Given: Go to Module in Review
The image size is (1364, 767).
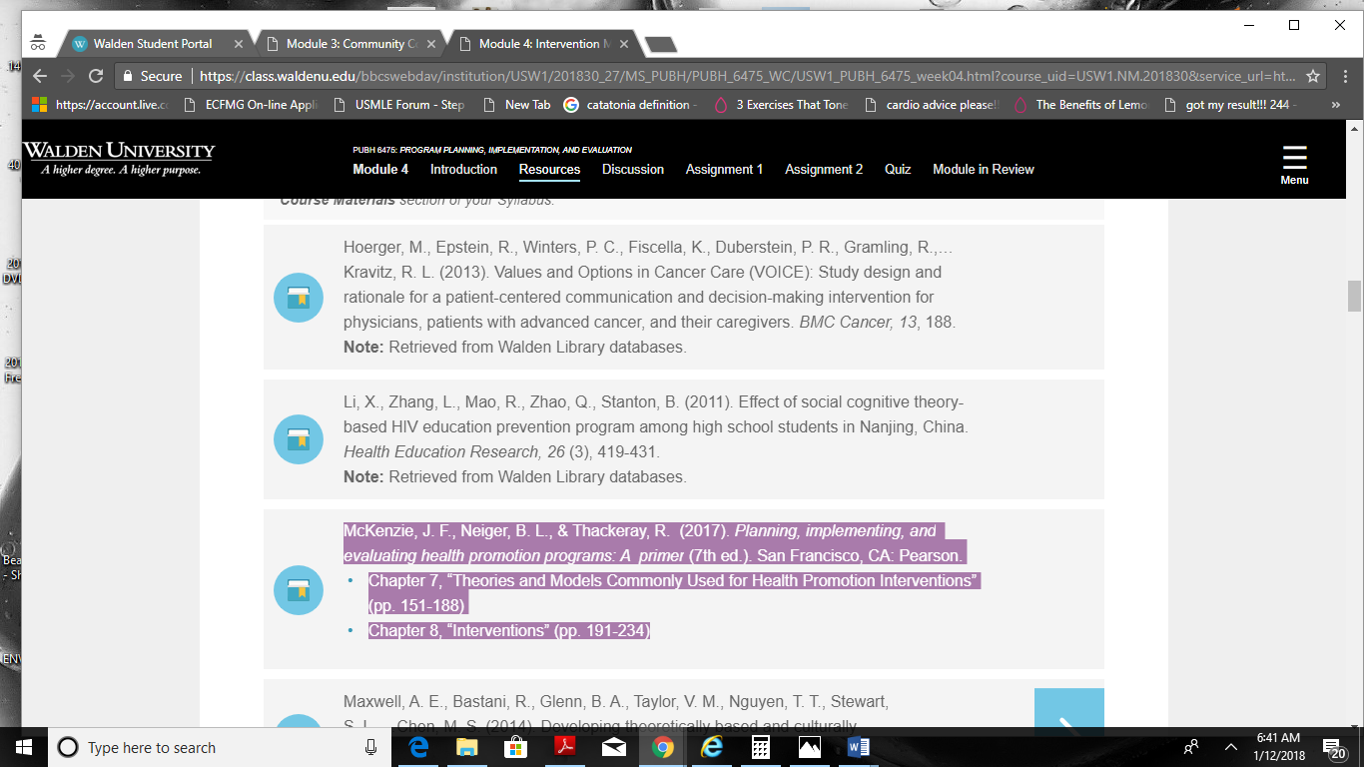Looking at the screenshot, I should pos(984,169).
